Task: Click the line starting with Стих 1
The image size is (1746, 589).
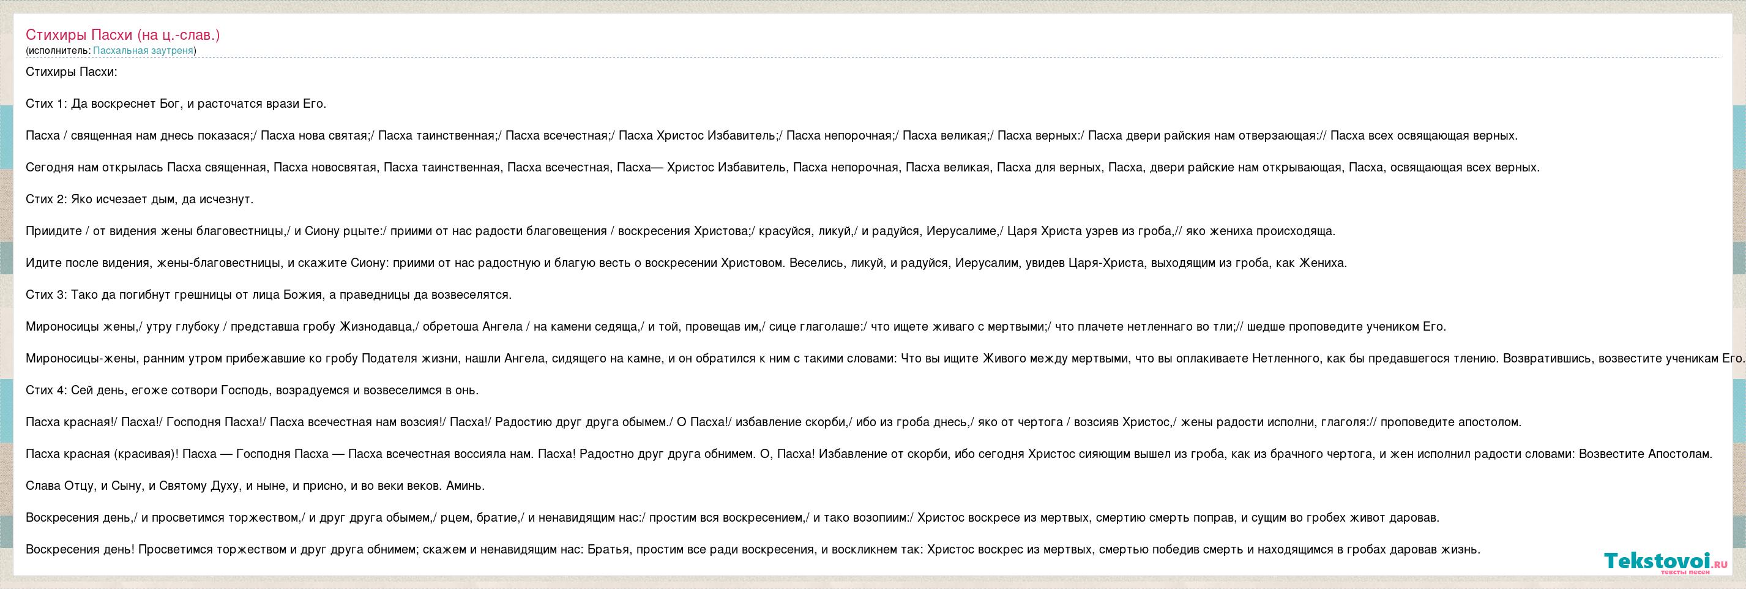Action: [x=176, y=103]
